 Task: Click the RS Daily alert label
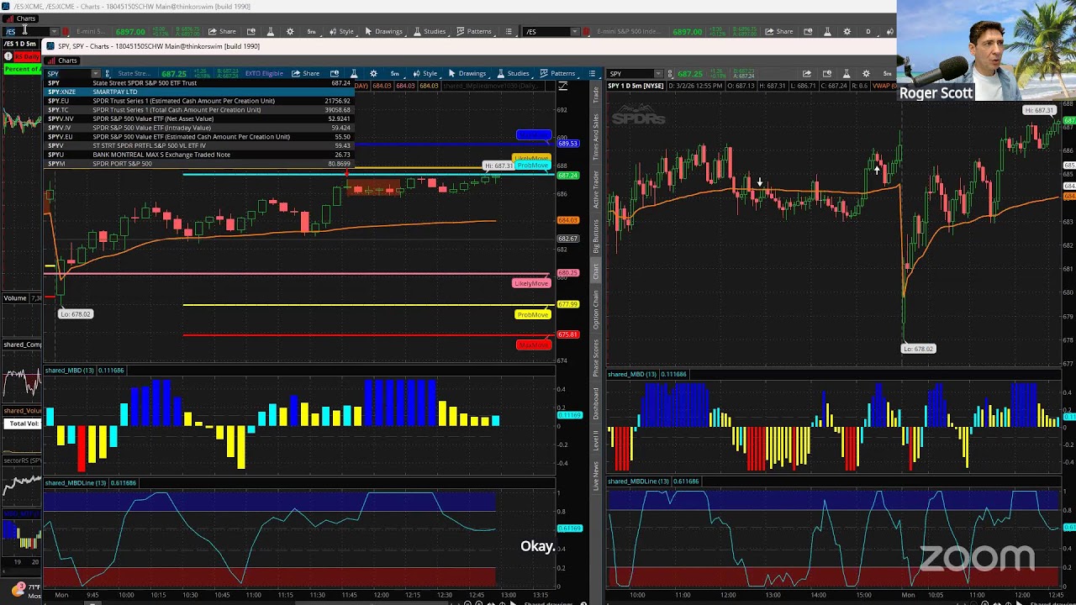pyautogui.click(x=26, y=56)
